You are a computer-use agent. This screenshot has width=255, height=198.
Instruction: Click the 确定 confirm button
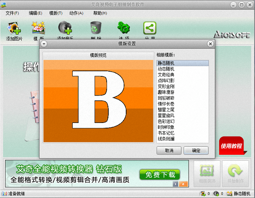pos(196,151)
